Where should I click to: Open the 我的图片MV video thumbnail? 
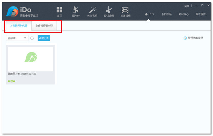tap(31, 59)
